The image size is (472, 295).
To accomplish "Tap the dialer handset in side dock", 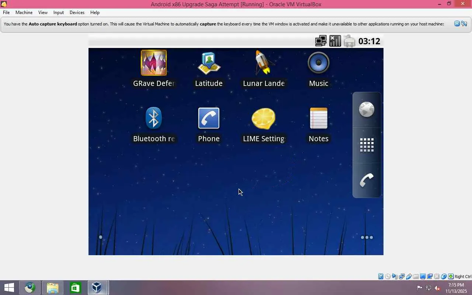I will [367, 180].
